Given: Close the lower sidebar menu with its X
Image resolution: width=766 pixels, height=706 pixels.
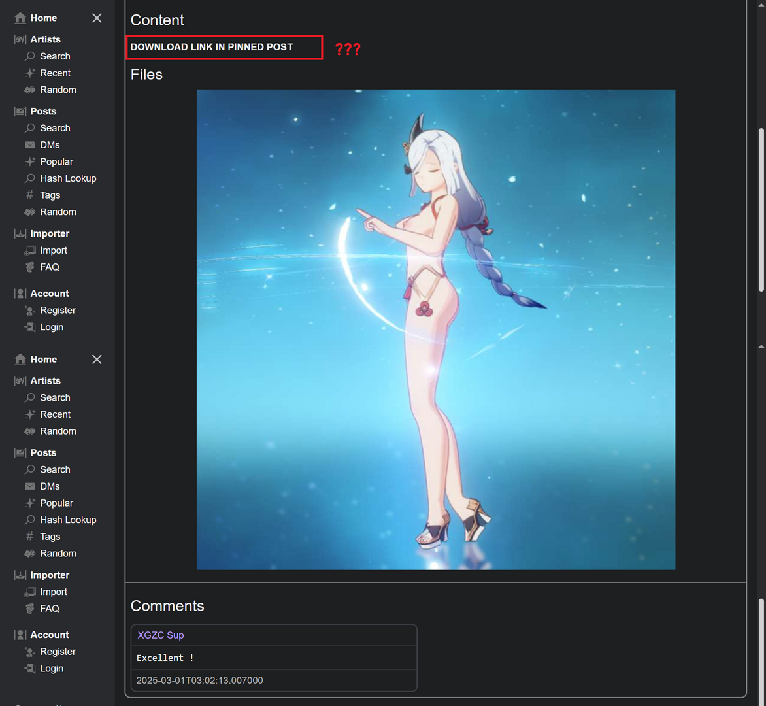Looking at the screenshot, I should coord(97,360).
